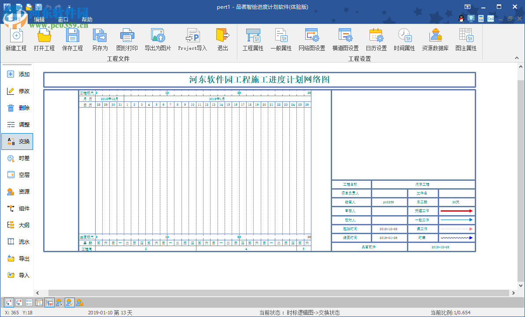Select the 组件 component tool

click(18, 209)
